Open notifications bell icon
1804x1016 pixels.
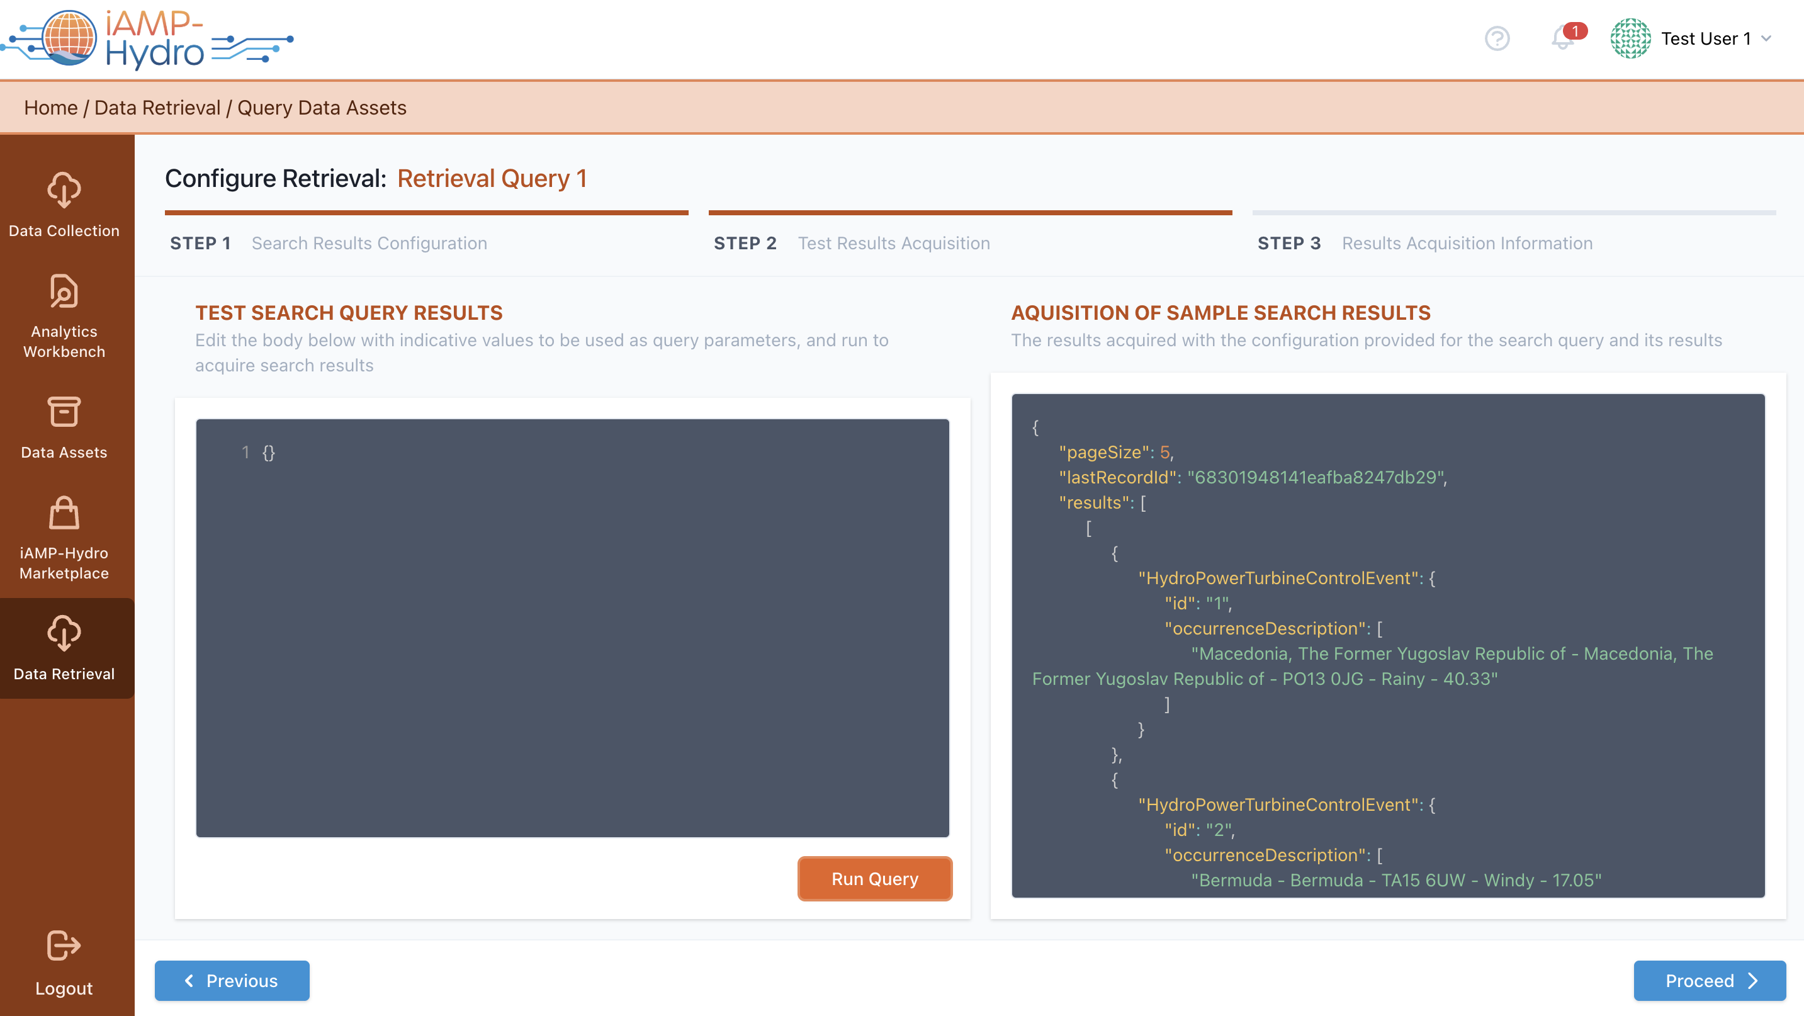[1562, 38]
